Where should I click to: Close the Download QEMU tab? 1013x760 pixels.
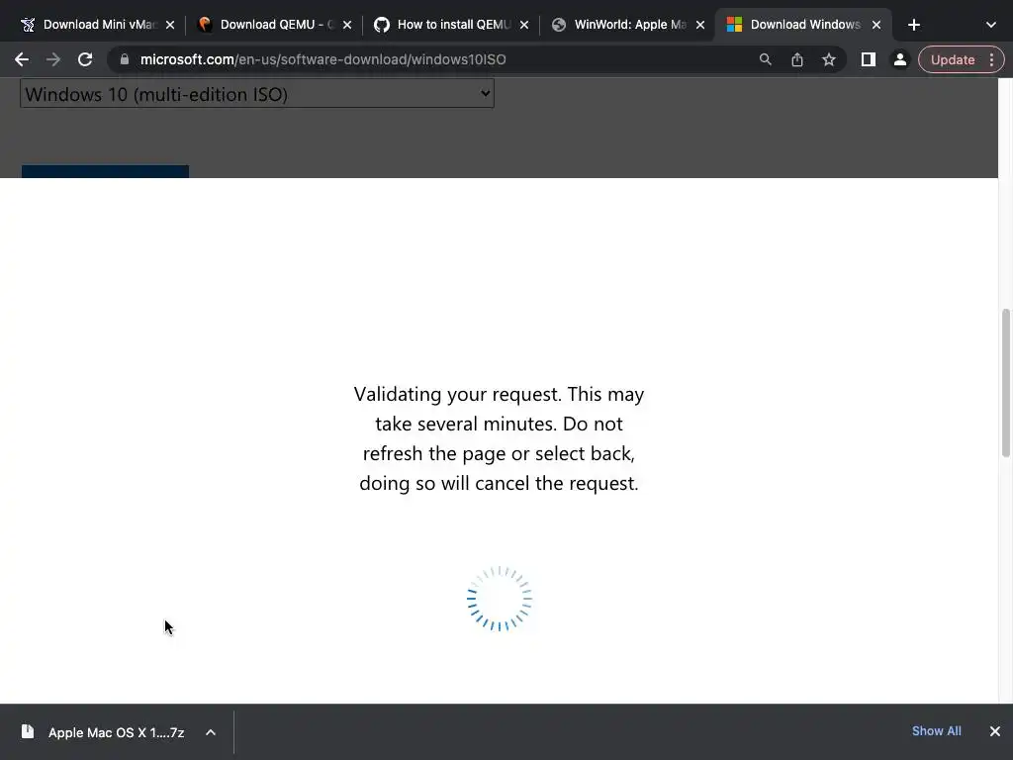[347, 25]
